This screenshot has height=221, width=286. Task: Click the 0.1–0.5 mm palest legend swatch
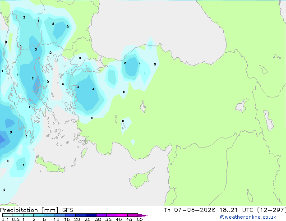pyautogui.click(x=8, y=215)
